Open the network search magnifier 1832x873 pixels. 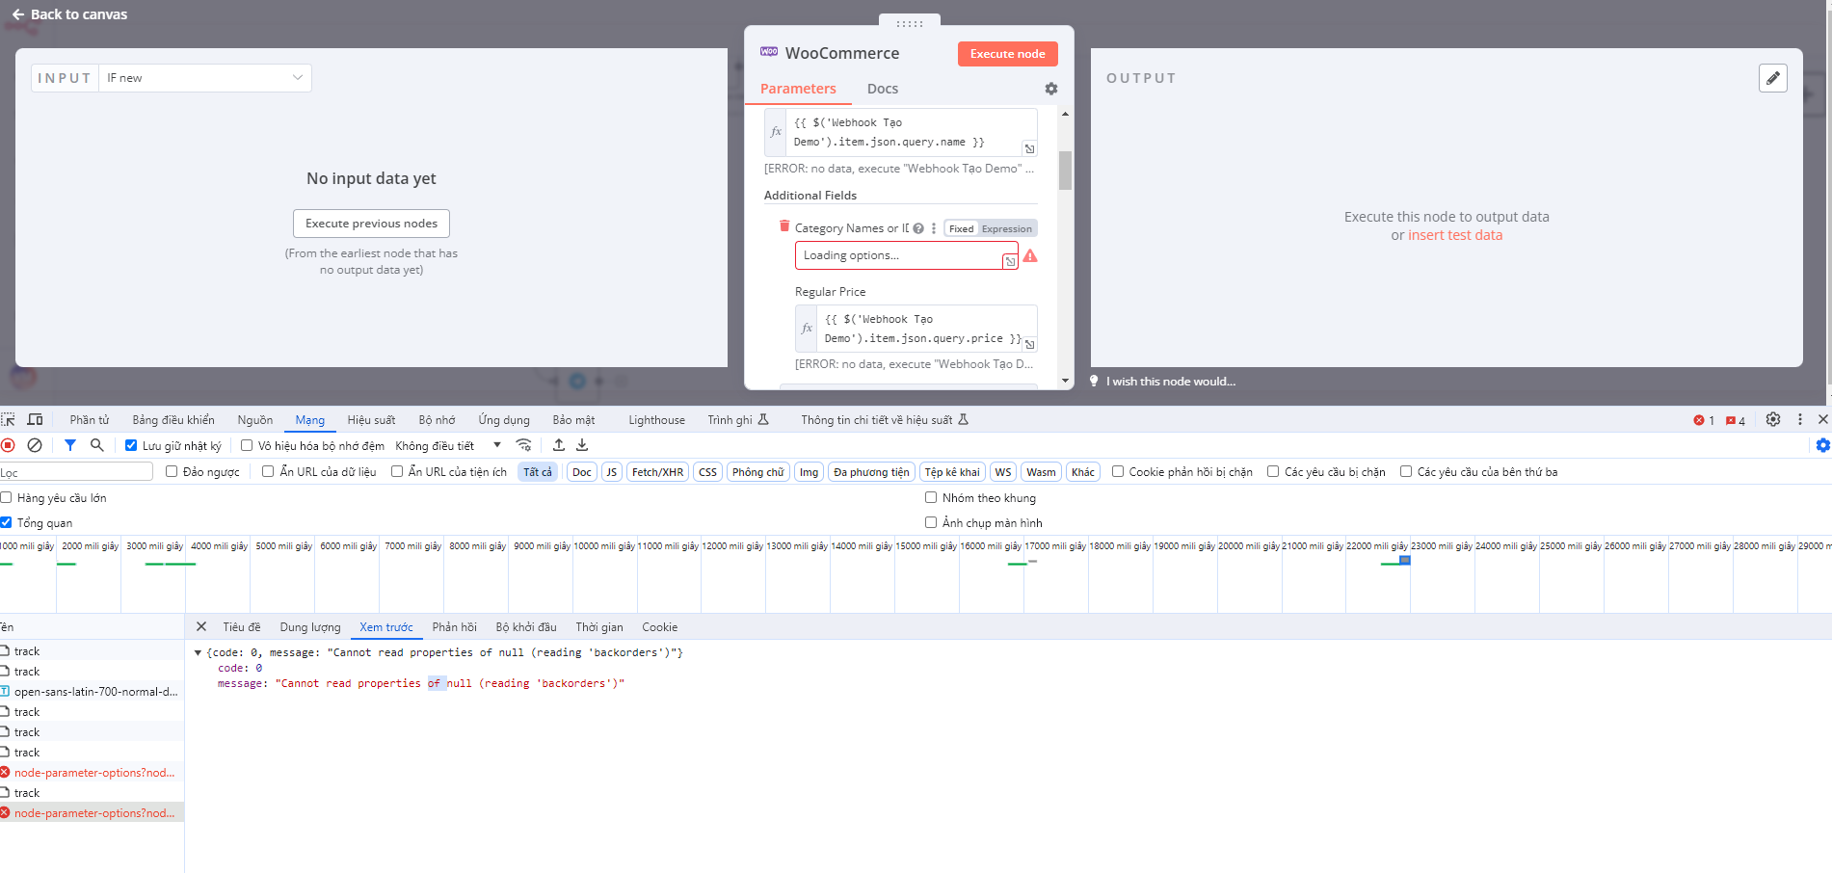[96, 445]
